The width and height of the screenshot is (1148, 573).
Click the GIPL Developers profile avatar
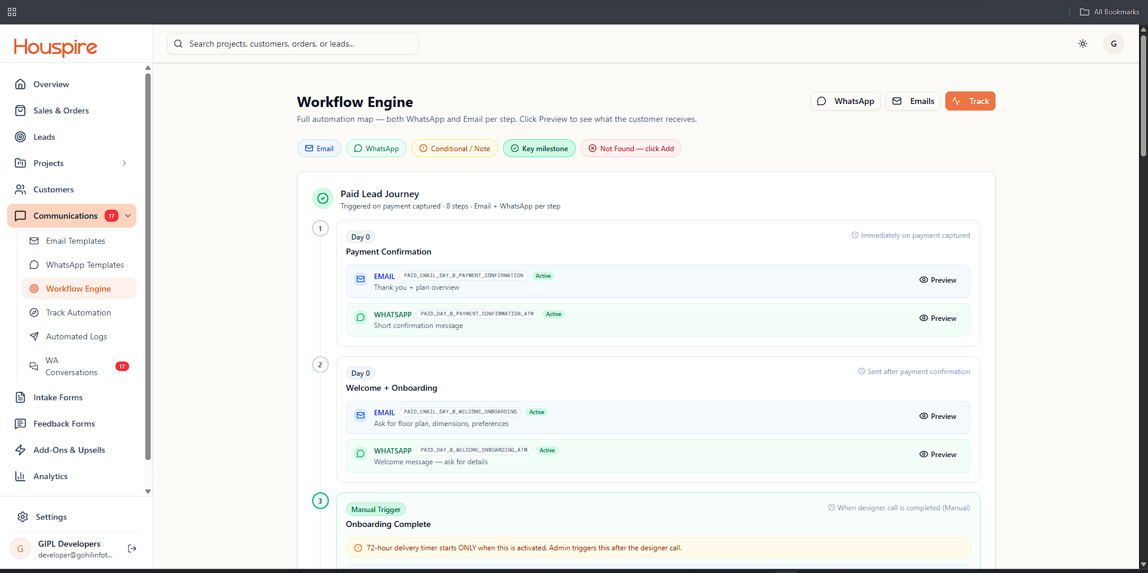[x=20, y=549]
